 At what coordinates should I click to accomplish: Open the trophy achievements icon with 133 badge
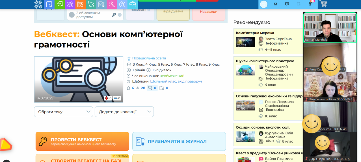point(310,4)
